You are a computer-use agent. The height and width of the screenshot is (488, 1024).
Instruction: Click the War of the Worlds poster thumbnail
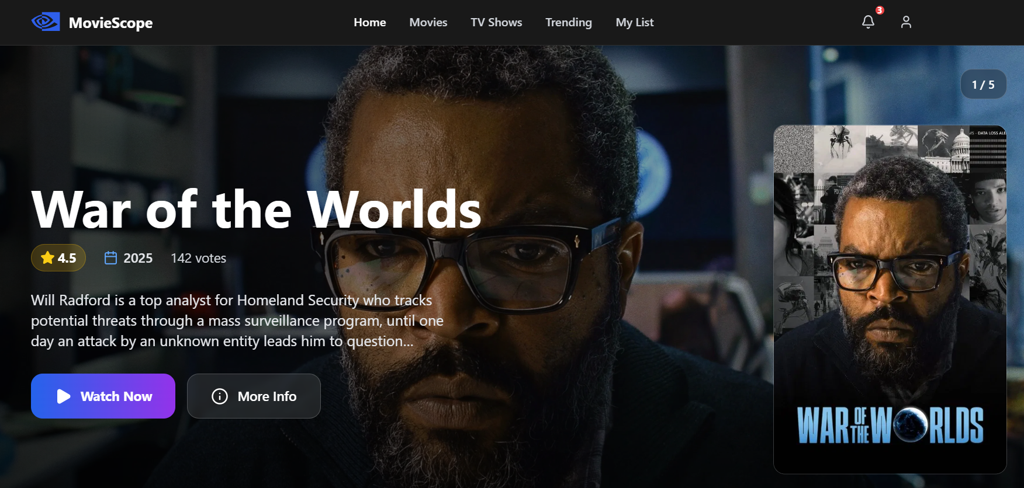(x=890, y=299)
